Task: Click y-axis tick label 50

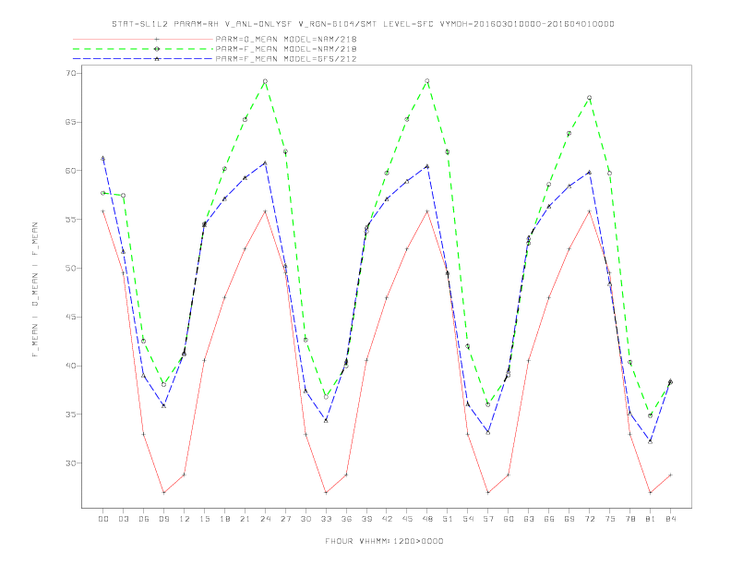Action: tap(71, 268)
